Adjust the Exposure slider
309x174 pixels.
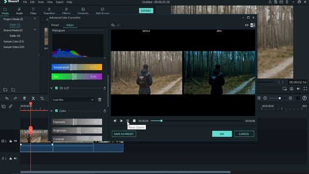point(77,122)
